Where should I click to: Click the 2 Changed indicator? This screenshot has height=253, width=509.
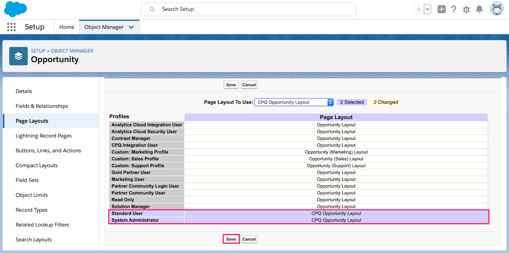(386, 102)
